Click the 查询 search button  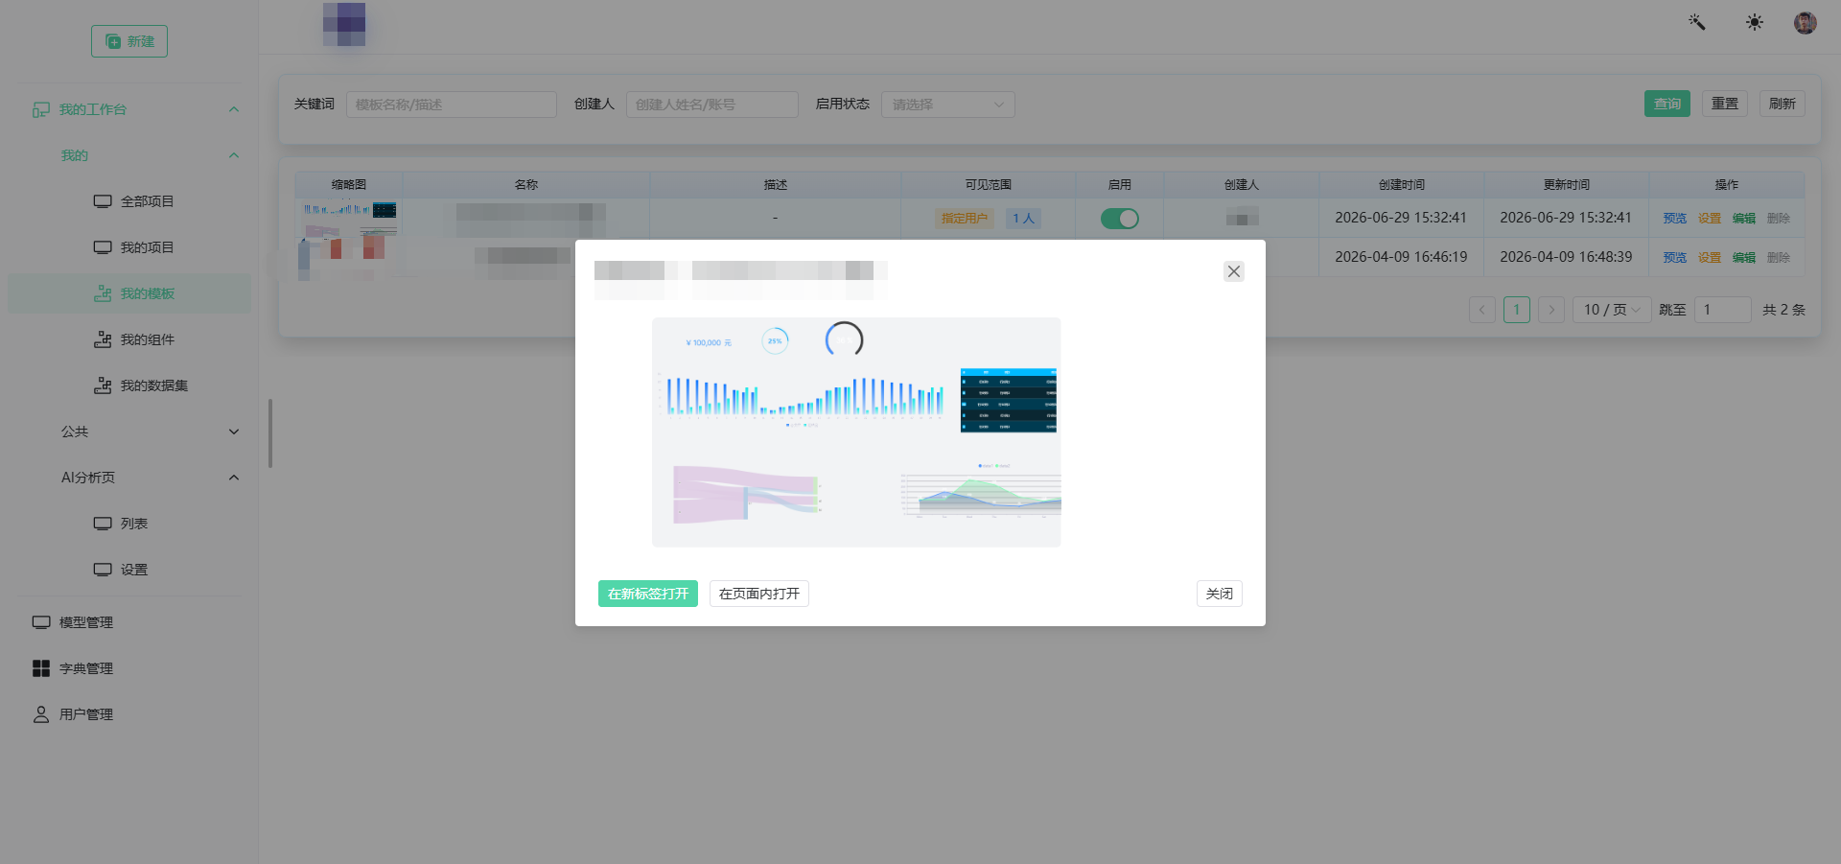pyautogui.click(x=1667, y=104)
